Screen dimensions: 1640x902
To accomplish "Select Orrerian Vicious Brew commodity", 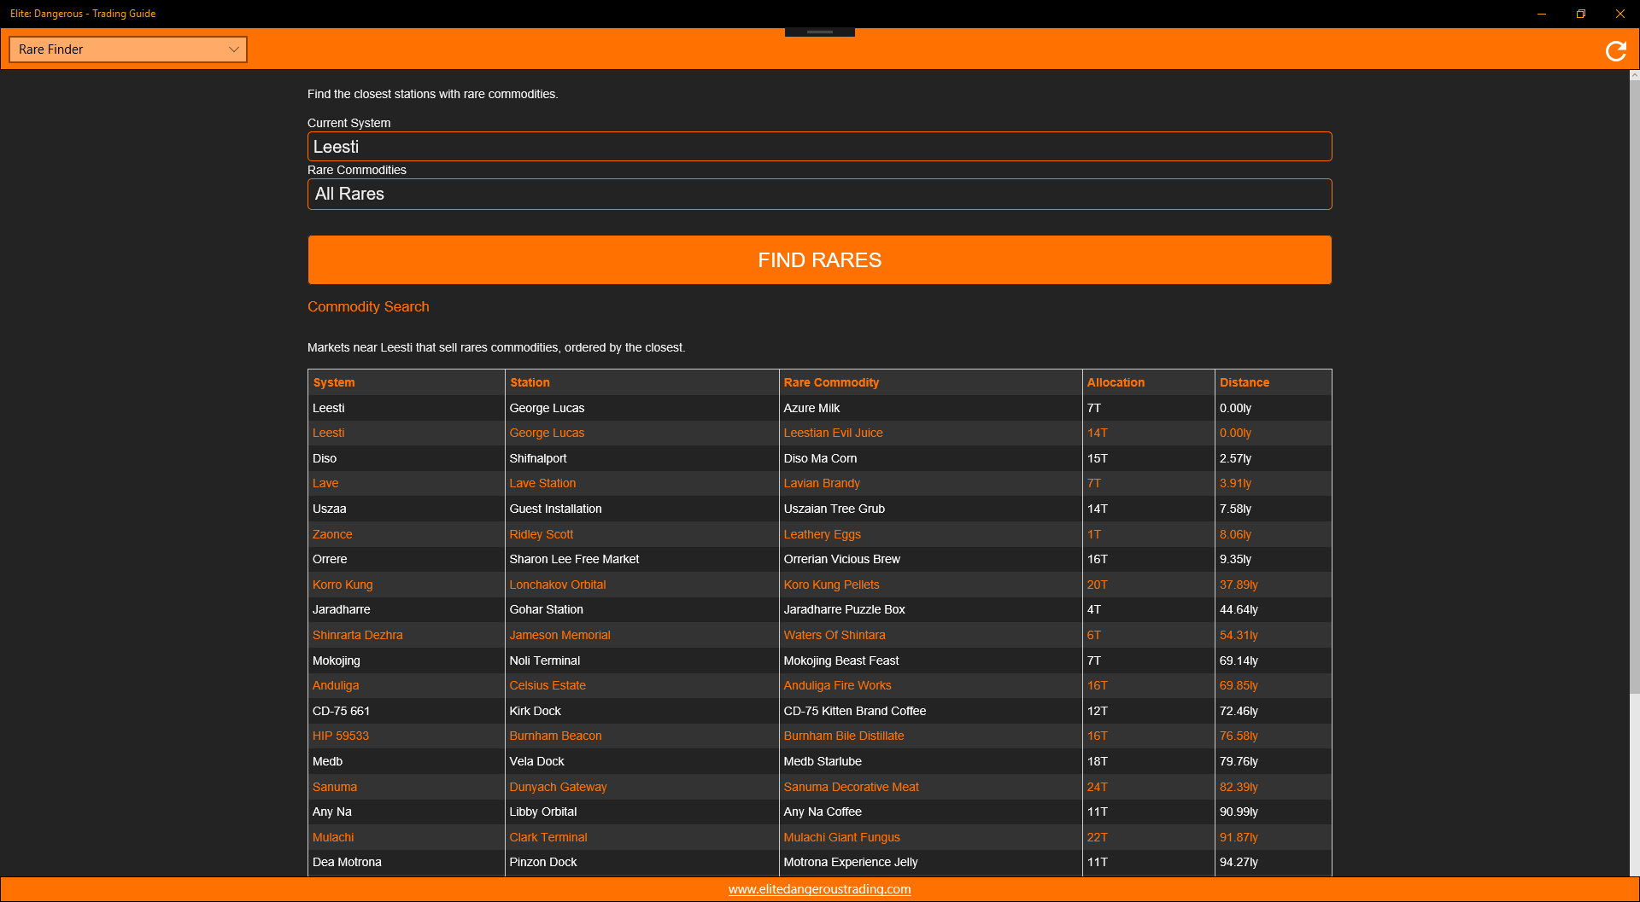I will (842, 559).
